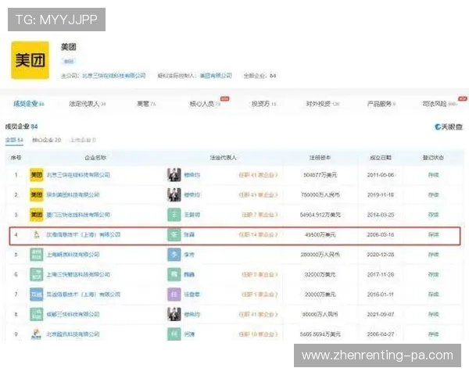Click the 登记状态 column header

(x=433, y=158)
